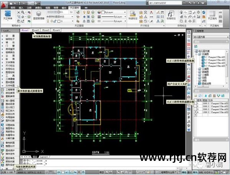Viewport: 230px width, 175px height.
Task: Click the AutoCAD application logo button
Action: point(4,3)
